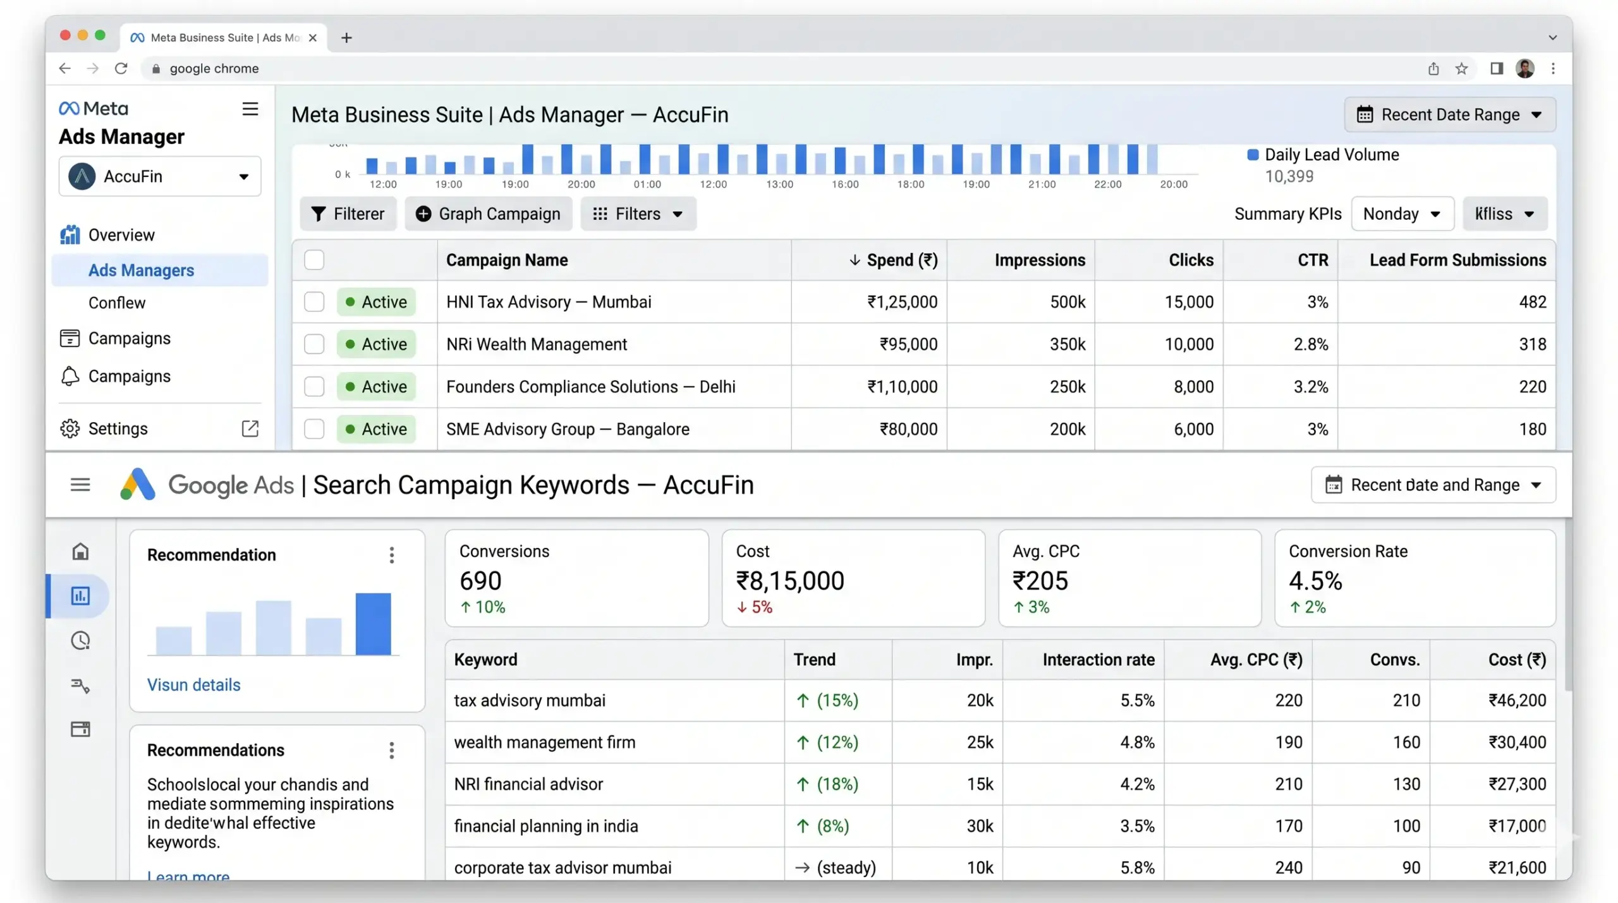Open Google Ads tools icon
The width and height of the screenshot is (1618, 903).
click(x=80, y=686)
